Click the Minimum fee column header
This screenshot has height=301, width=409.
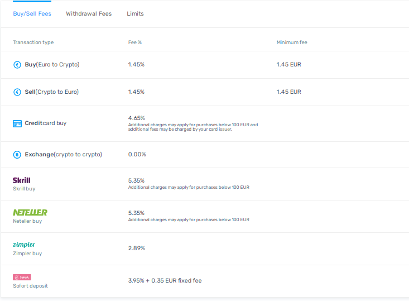tap(292, 42)
